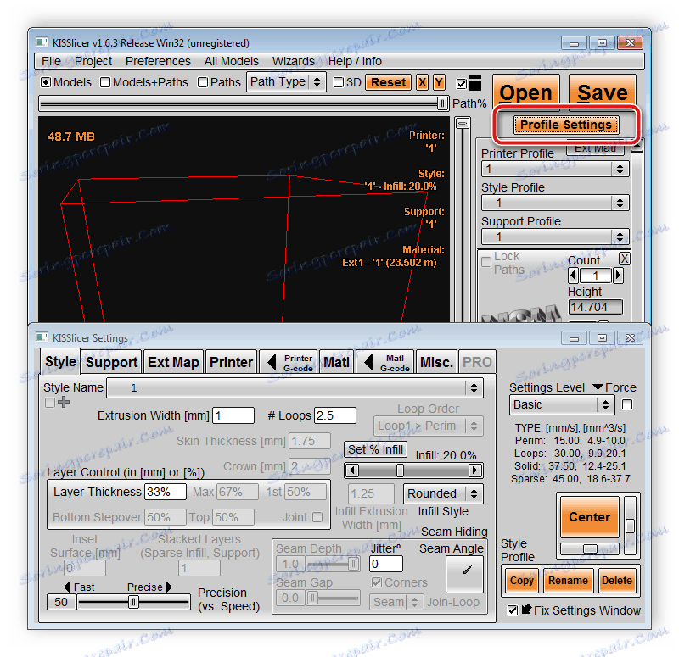679x657 pixels.
Task: Open the File menu
Action: 51,61
